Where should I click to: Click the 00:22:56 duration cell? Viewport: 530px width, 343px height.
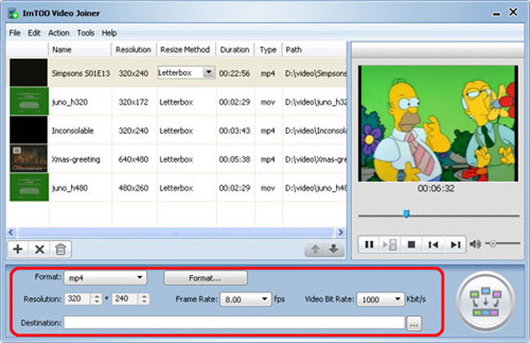pyautogui.click(x=235, y=73)
